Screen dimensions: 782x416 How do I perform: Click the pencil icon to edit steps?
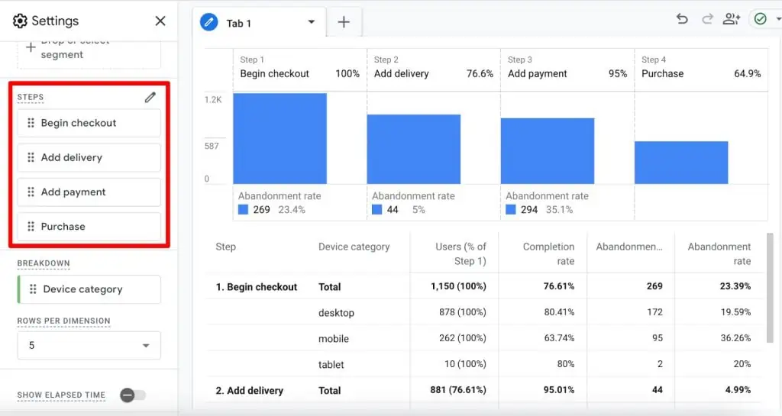[x=150, y=97]
